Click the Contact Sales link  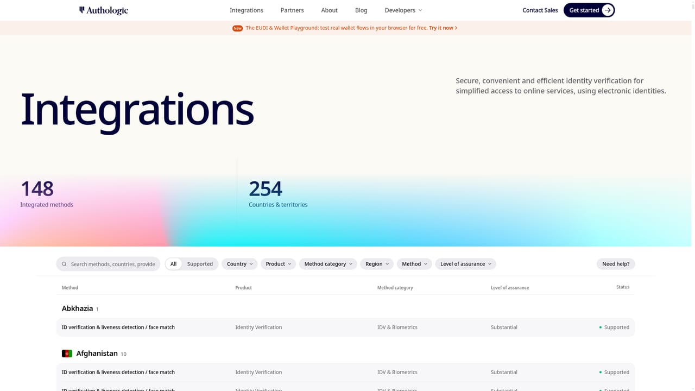click(540, 10)
